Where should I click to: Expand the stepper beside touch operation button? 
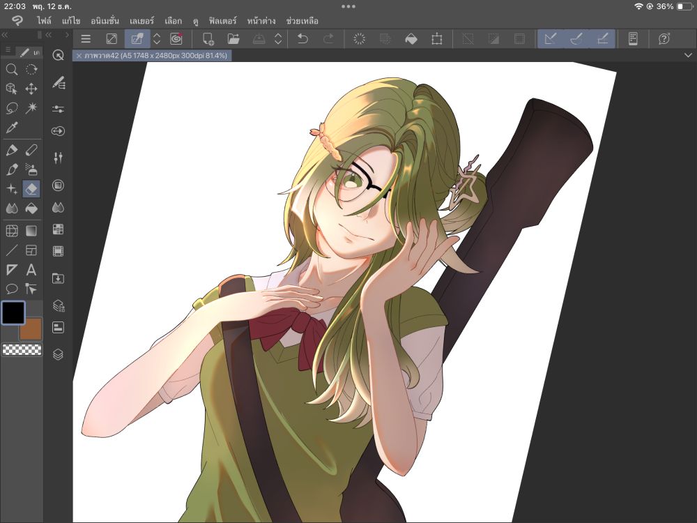coord(157,39)
